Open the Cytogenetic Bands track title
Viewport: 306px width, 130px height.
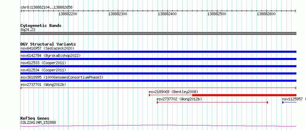(41, 26)
